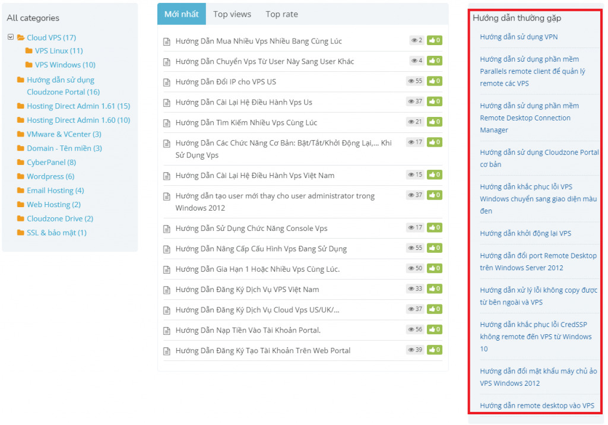This screenshot has height=425, width=608.
Task: Click document icon beside 'Hướng Dẫn Mua Nhiều Vps'
Action: 167,42
